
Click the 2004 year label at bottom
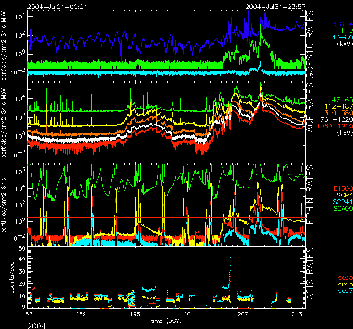(37, 325)
